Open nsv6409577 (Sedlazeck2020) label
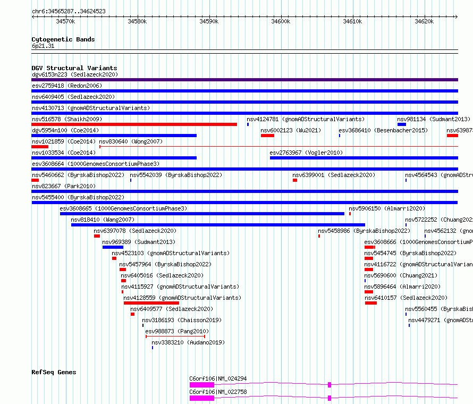The height and width of the screenshot is (404, 473). (x=172, y=309)
